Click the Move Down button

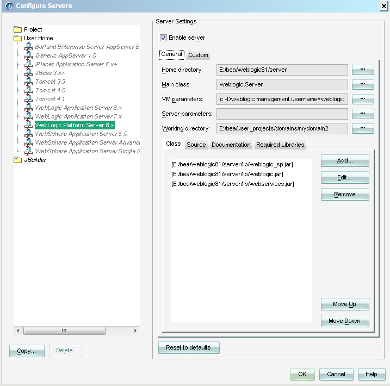pos(345,321)
